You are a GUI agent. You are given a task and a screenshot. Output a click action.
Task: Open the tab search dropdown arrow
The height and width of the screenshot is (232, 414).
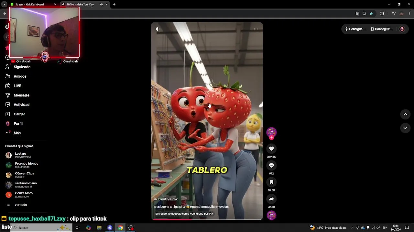[4, 5]
